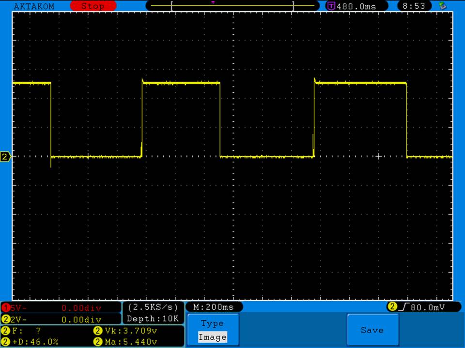Click the Depth:10K memory depth readout

(153, 319)
